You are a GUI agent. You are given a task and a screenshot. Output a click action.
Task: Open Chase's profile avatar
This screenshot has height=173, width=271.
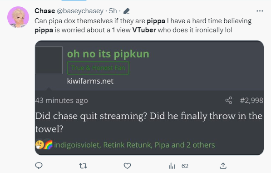tap(18, 17)
